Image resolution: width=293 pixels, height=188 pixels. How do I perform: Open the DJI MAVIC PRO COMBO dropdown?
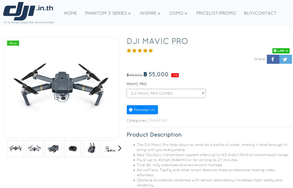pos(166,93)
